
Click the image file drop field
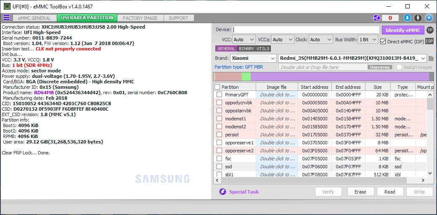336,67
